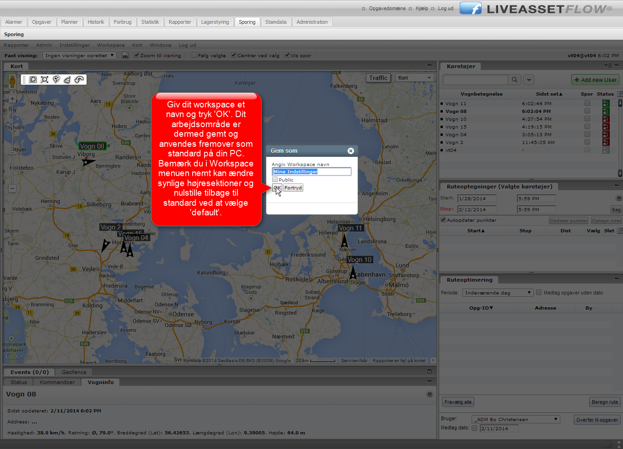The image size is (623, 449).
Task: Open the Geofence tab
Action: tap(74, 372)
